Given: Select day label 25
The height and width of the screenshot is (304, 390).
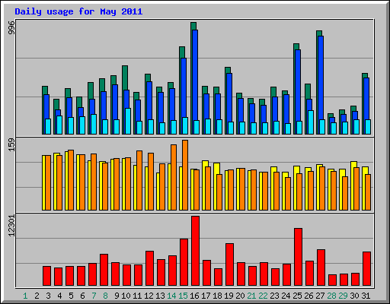Looking at the screenshot, I should pos(297,296).
